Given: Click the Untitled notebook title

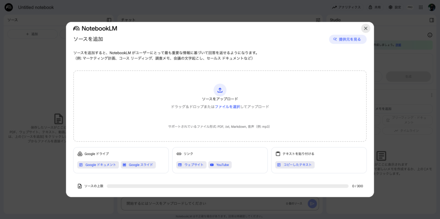Looking at the screenshot, I should coord(36,7).
